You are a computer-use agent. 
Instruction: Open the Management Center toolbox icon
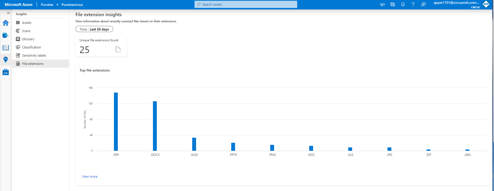point(6,72)
